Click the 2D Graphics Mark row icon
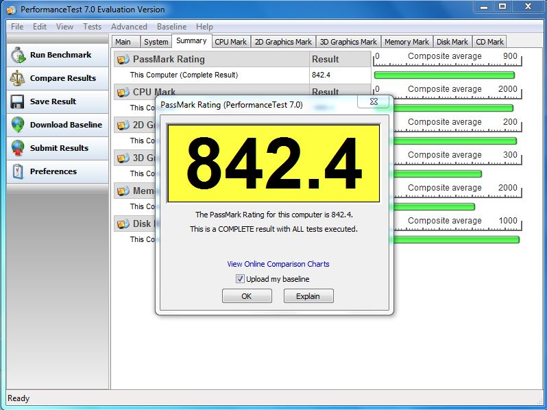The width and height of the screenshot is (547, 410). (x=123, y=125)
